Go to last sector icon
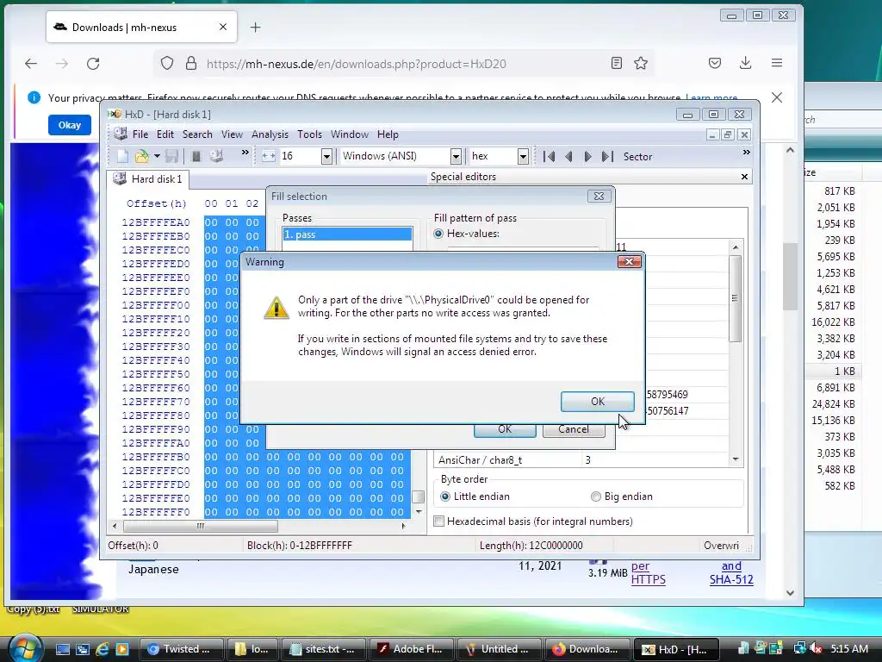This screenshot has height=662, width=882. [x=607, y=157]
